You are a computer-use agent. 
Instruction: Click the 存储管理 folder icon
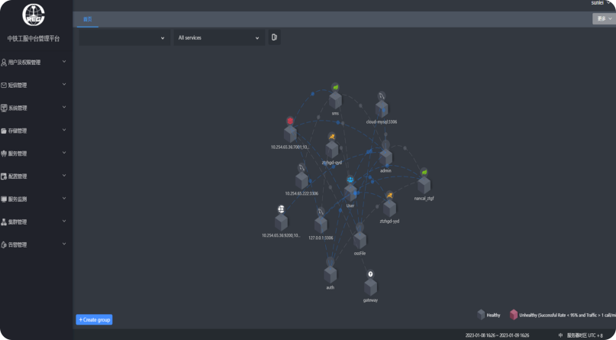[x=4, y=131]
